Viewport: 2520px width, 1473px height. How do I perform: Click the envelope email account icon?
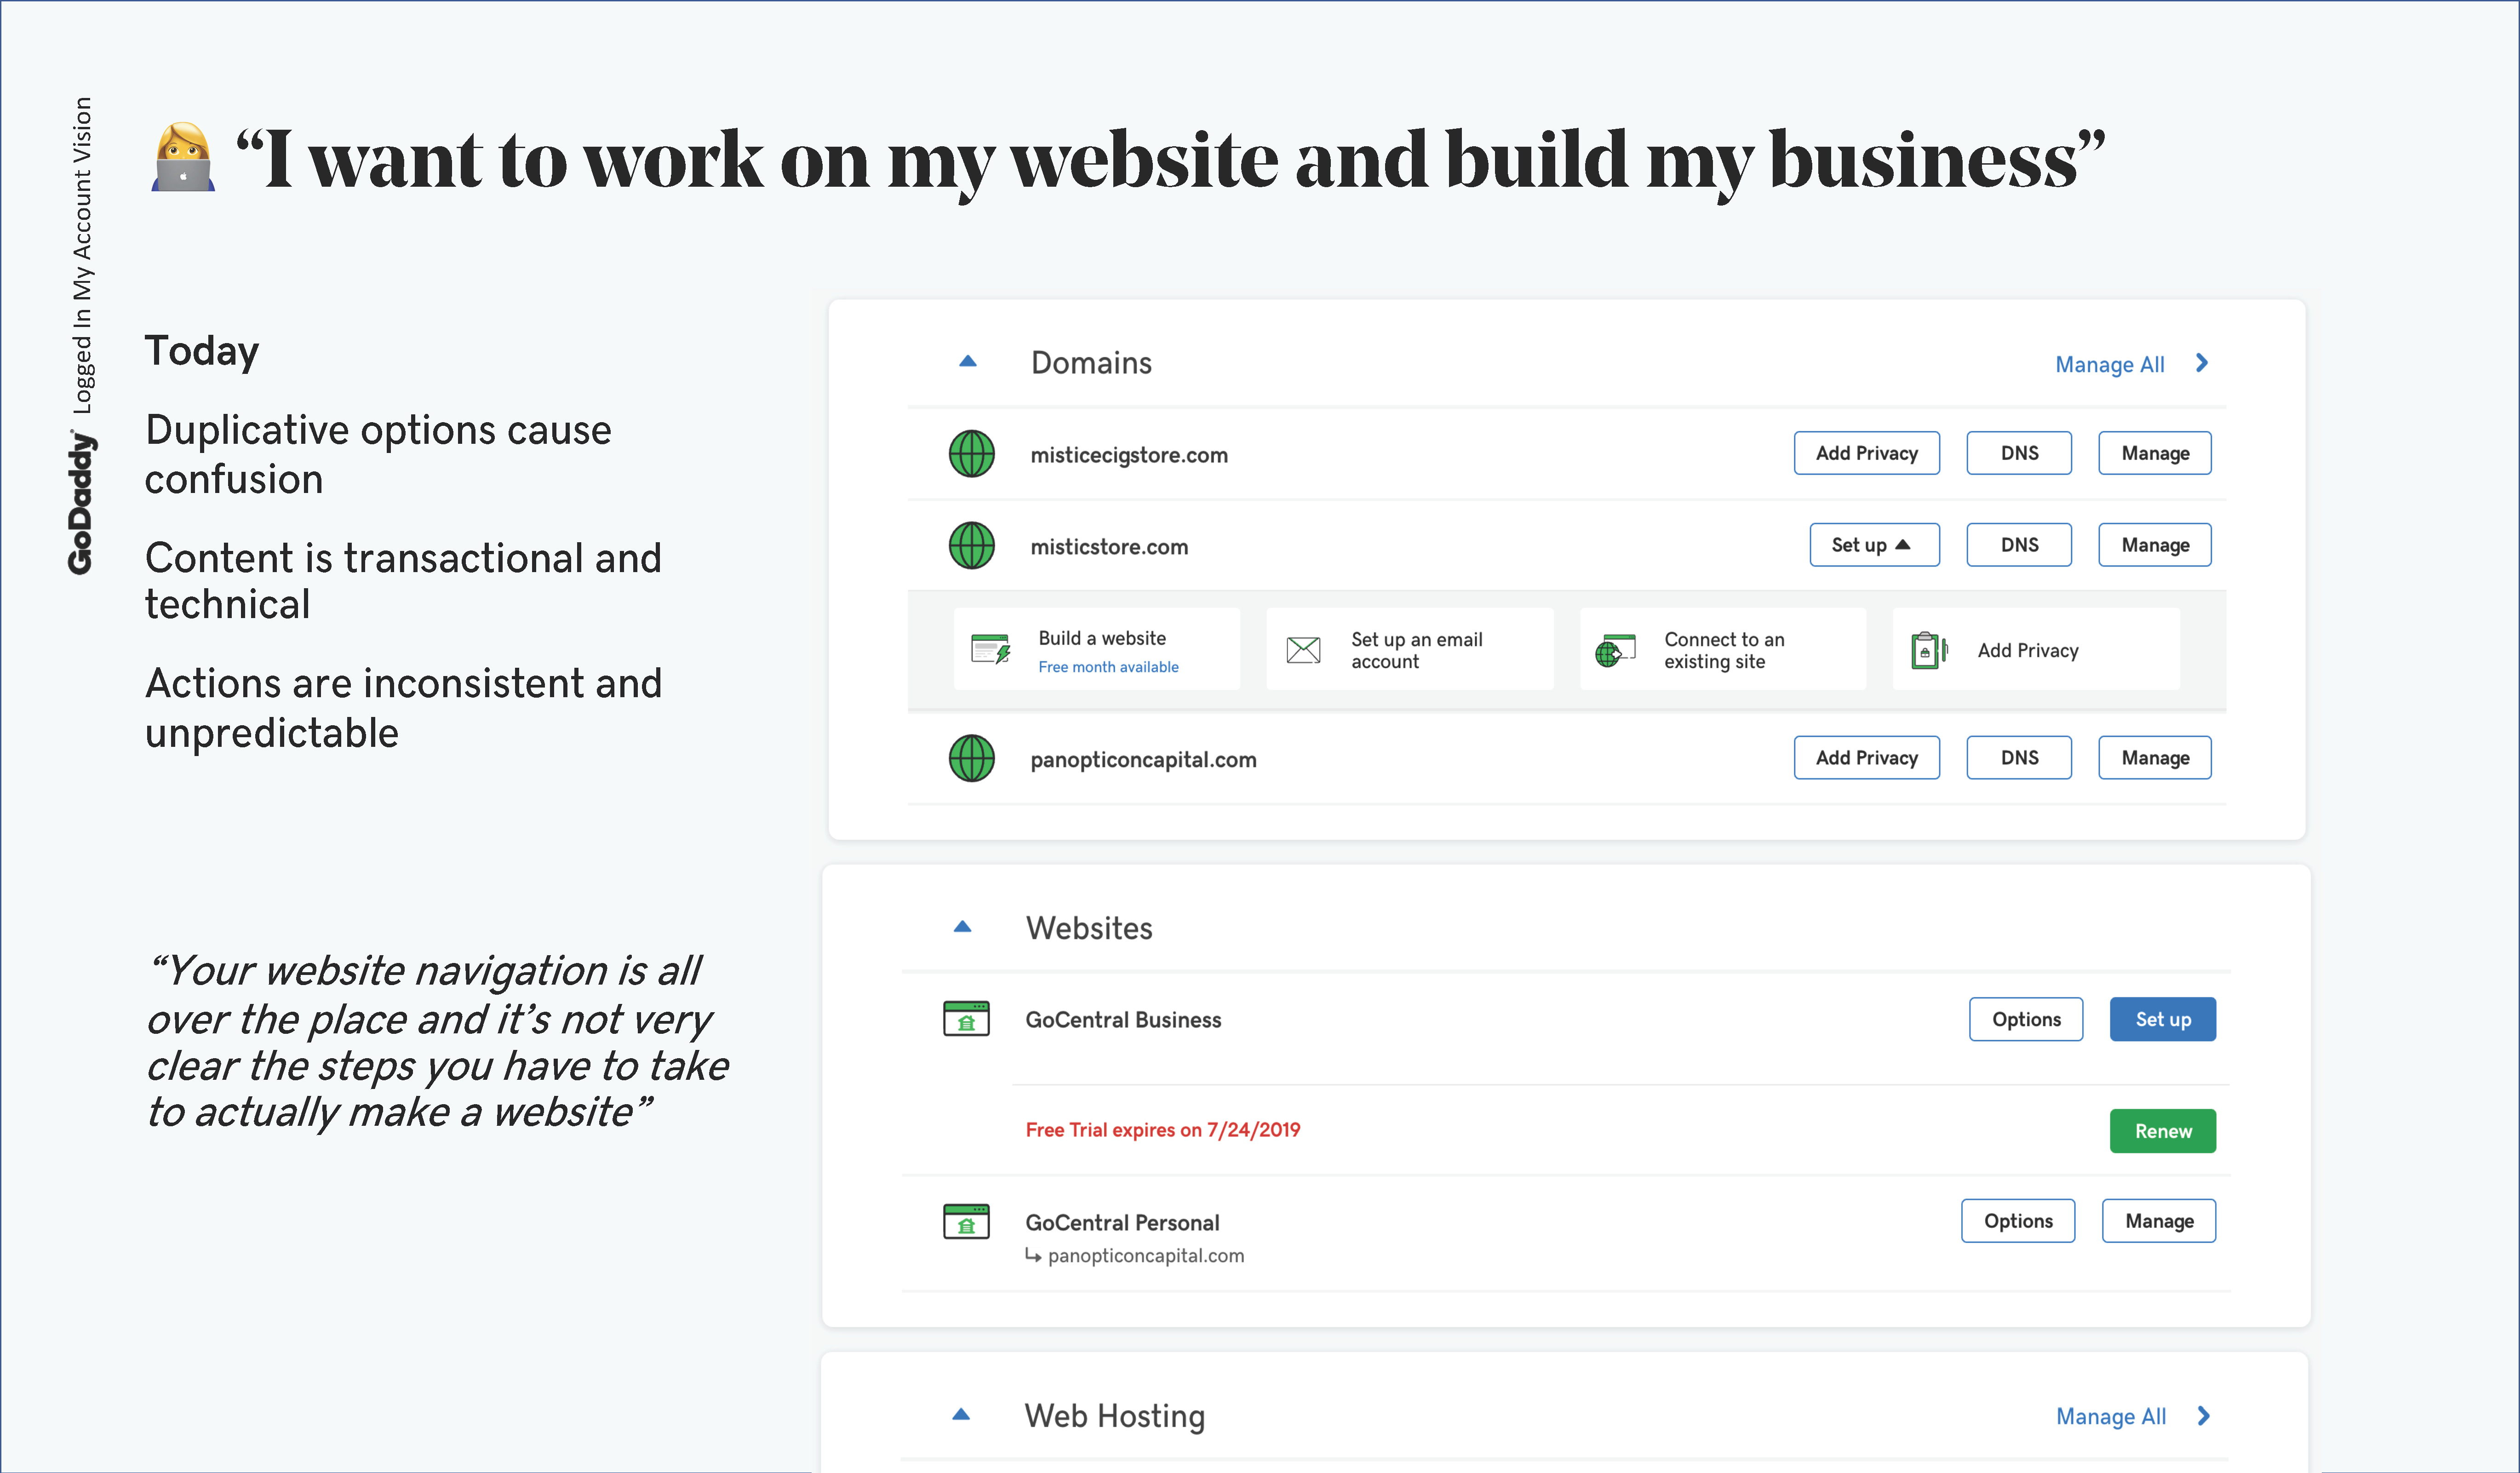tap(1303, 650)
